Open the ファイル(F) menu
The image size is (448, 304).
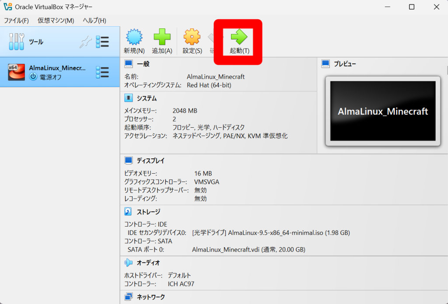coord(16,21)
